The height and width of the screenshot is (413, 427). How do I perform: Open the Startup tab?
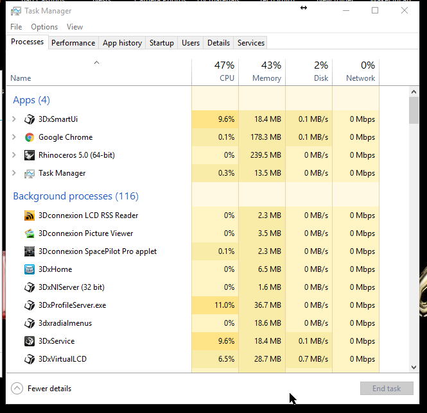click(x=161, y=43)
